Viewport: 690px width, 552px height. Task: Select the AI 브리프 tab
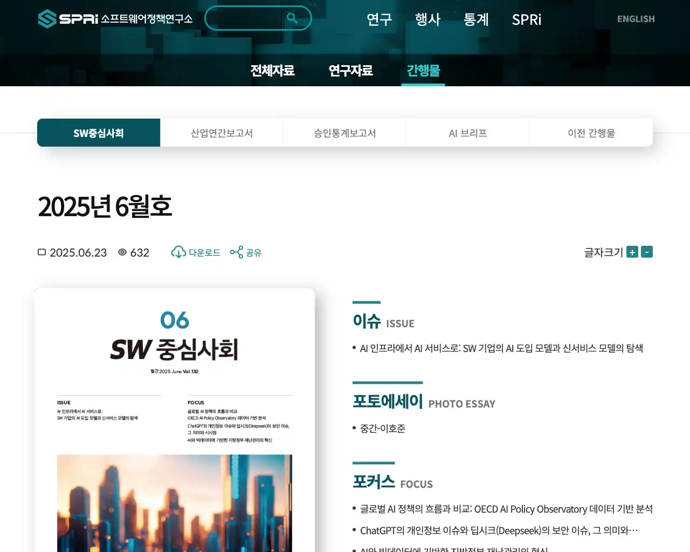pyautogui.click(x=468, y=133)
